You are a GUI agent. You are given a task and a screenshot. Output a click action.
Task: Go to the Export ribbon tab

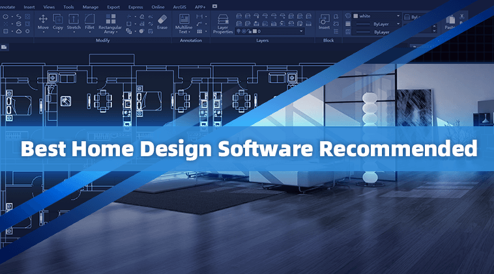113,7
